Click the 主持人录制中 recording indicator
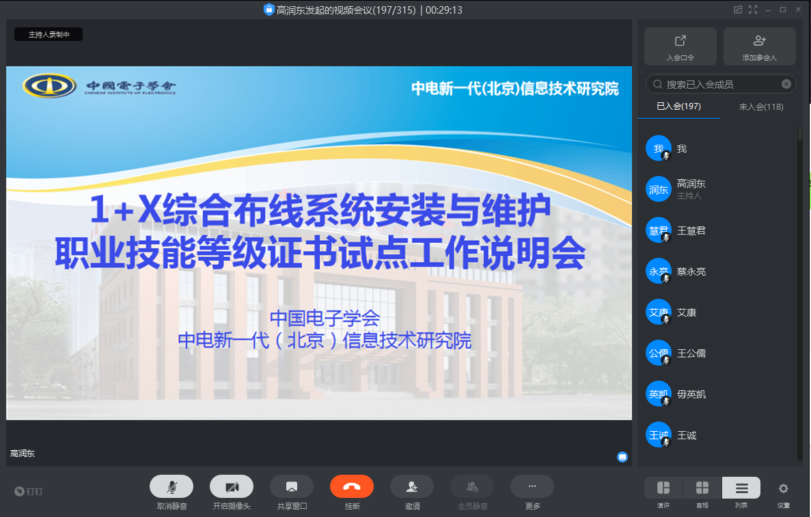The height and width of the screenshot is (517, 811). pyautogui.click(x=49, y=34)
